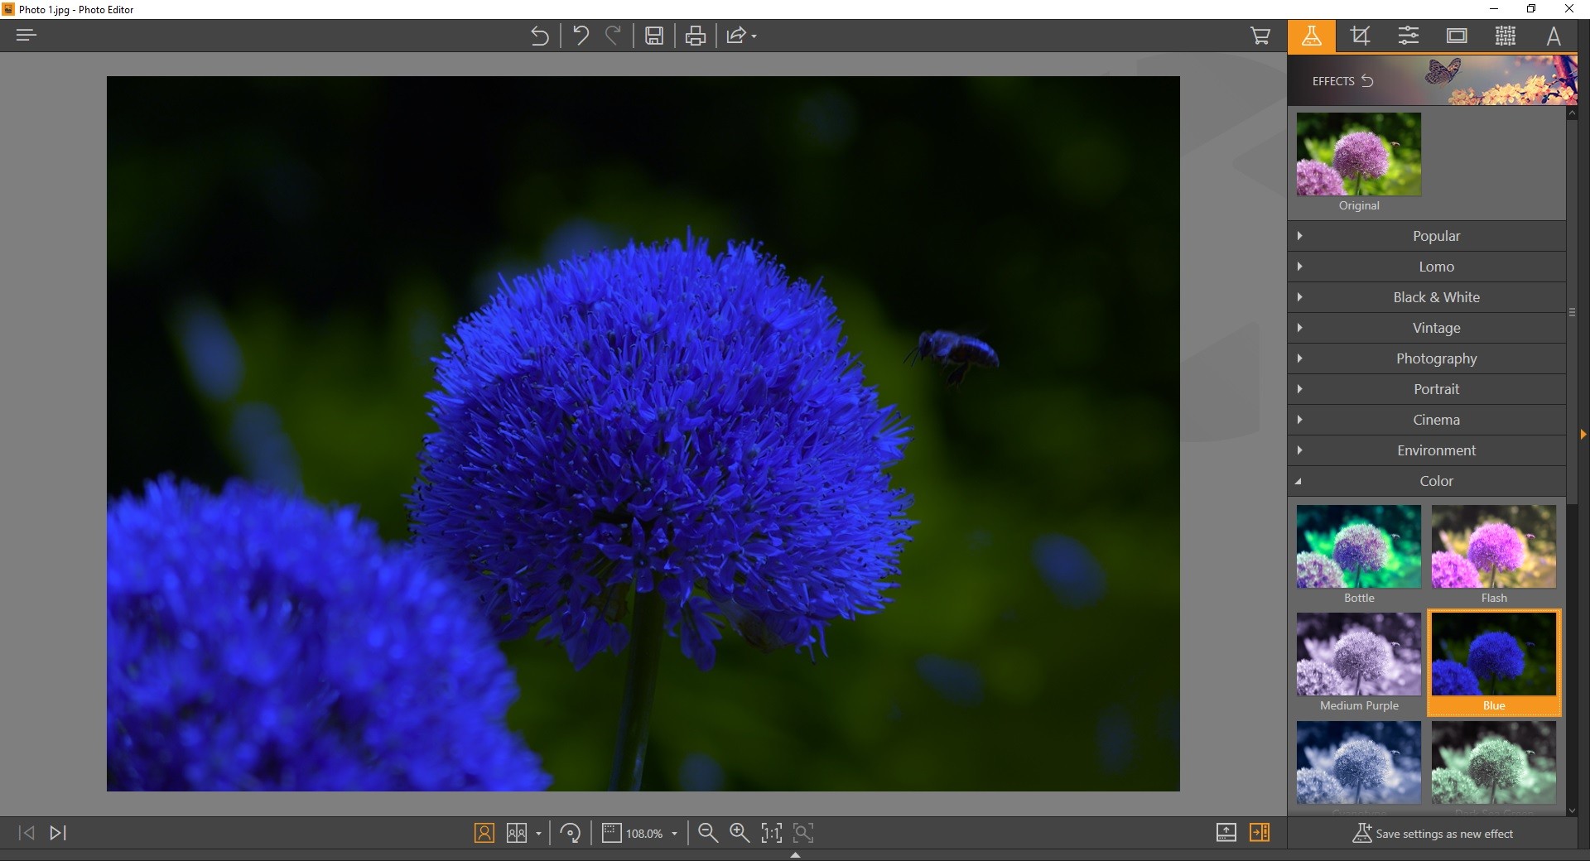Go to the next photo
The height and width of the screenshot is (861, 1590).
pos(58,833)
